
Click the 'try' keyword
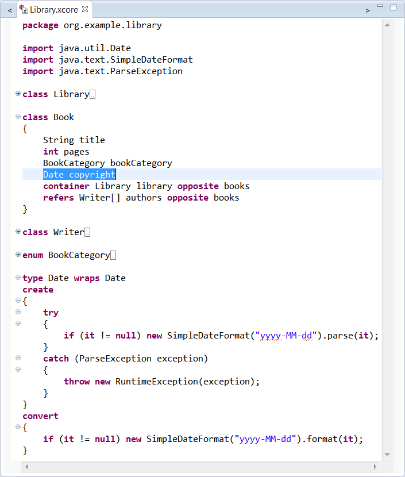[x=51, y=313]
